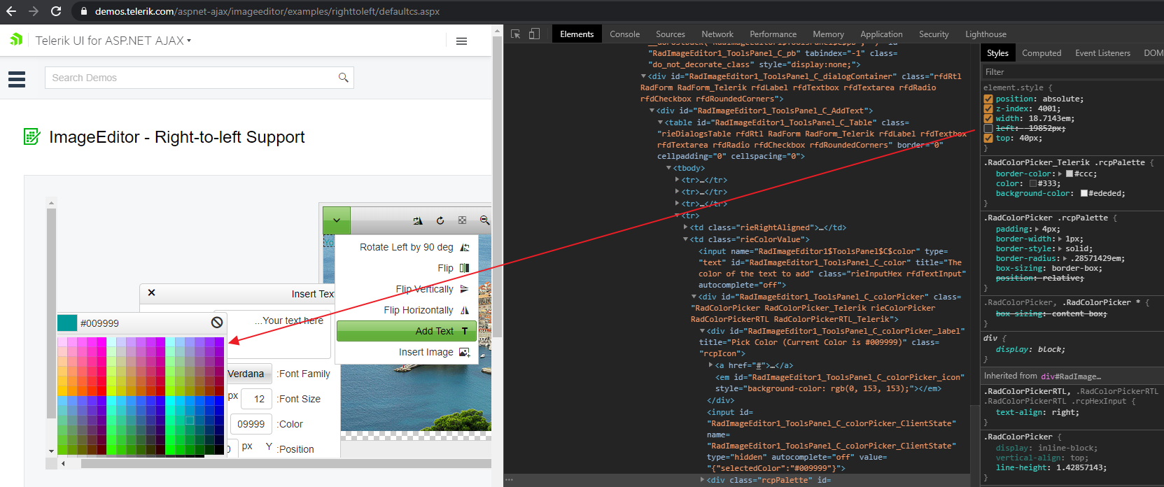Screen dimensions: 1164x487
Task: Open the Verdana font family dropdown
Action: (x=249, y=374)
